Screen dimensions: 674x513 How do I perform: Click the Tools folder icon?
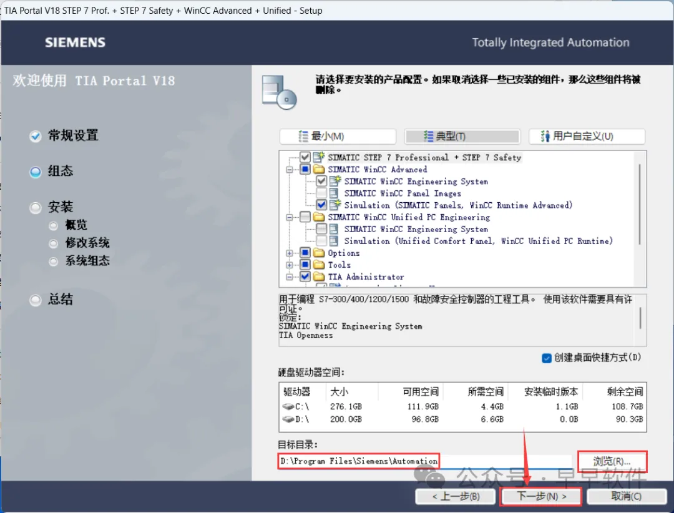319,265
